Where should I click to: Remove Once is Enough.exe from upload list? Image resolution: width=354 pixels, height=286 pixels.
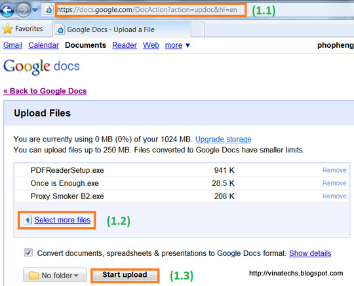click(334, 183)
